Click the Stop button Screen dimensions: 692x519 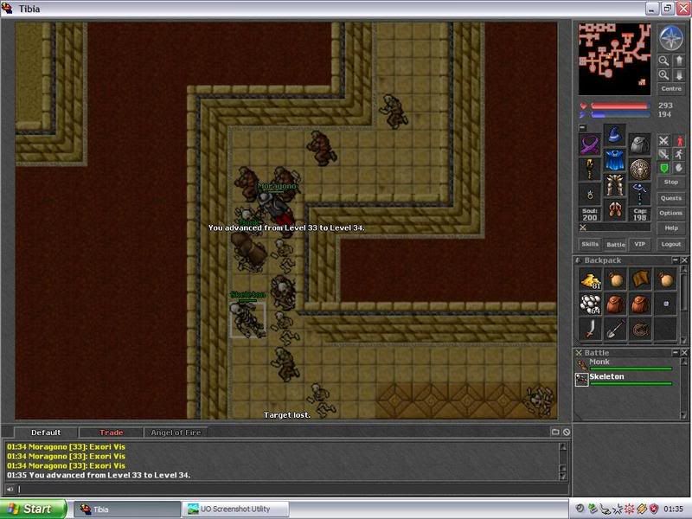tap(671, 182)
